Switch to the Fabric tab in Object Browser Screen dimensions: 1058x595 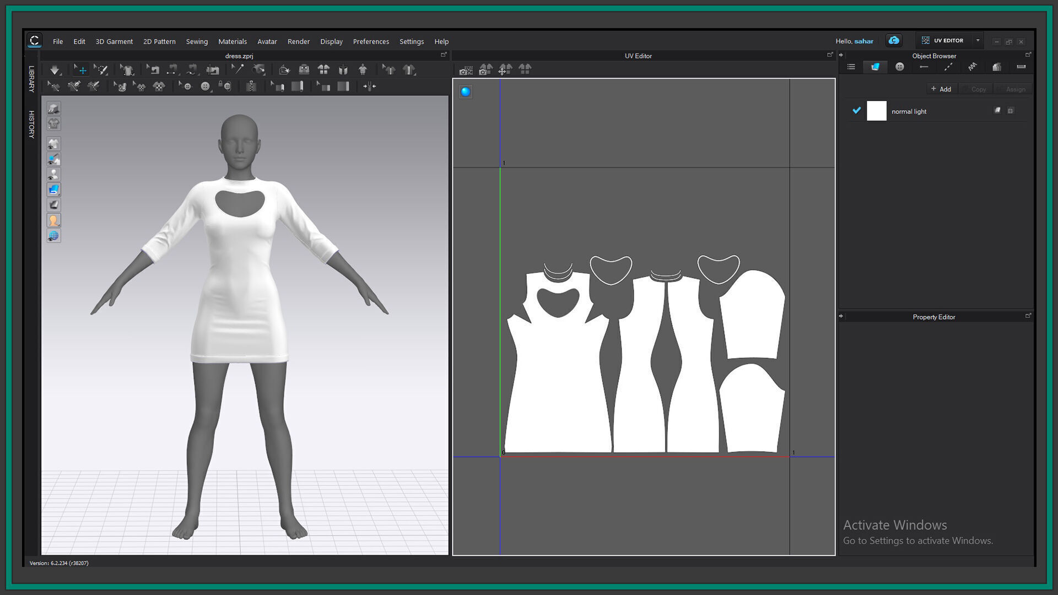(x=875, y=67)
